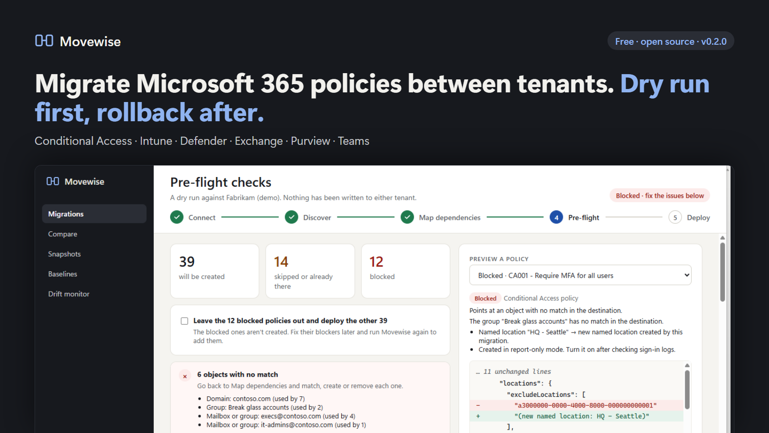Click the Free open source v0.2.0 badge
Image resolution: width=769 pixels, height=433 pixels.
pyautogui.click(x=671, y=41)
